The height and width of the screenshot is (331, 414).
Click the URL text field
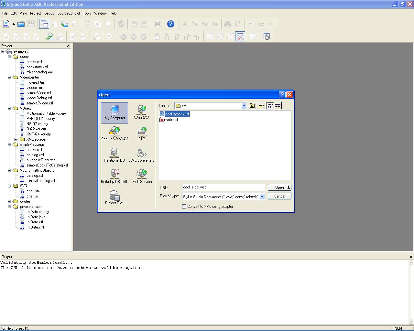coord(223,187)
